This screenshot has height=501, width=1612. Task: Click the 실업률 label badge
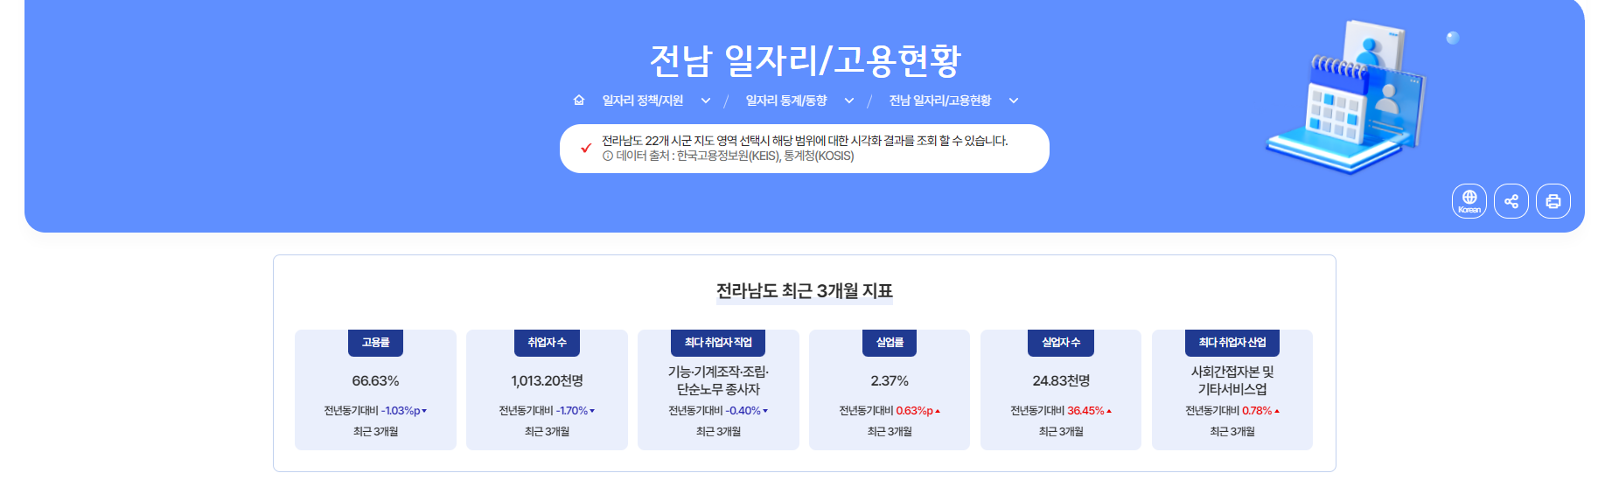(890, 343)
